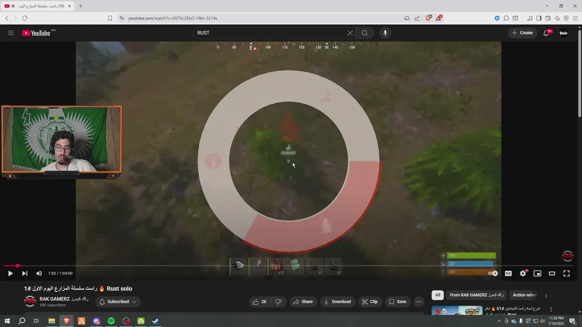
Task: View site information icon
Action: tap(121, 18)
